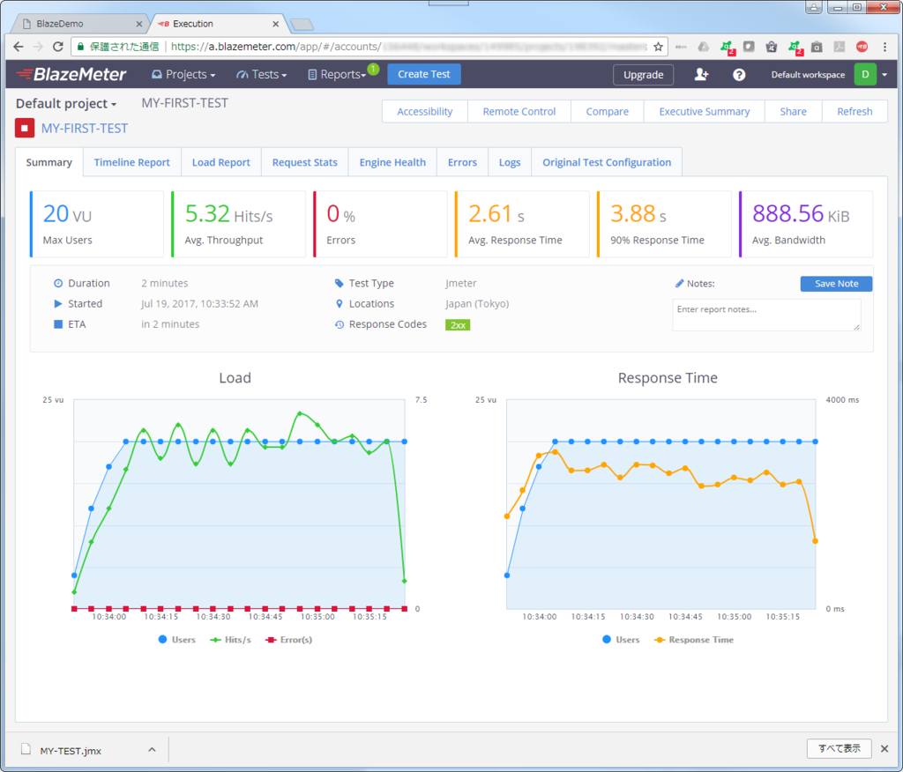The height and width of the screenshot is (772, 903).
Task: Click the Share button
Action: coord(793,112)
